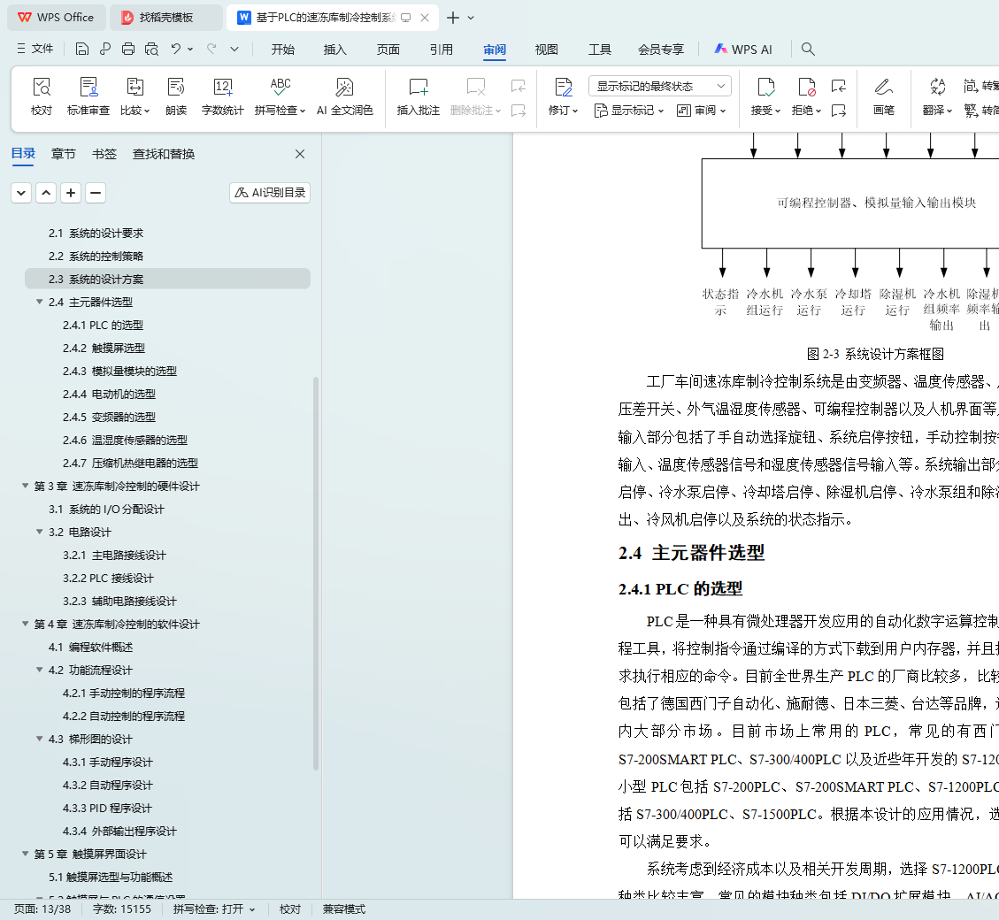The width and height of the screenshot is (999, 920).
Task: Click the minus demote level button
Action: coord(96,193)
